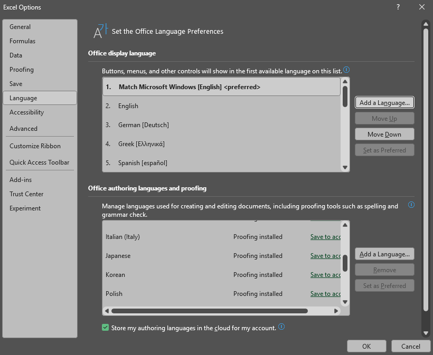Click the display language list scroll-down arrow

pyautogui.click(x=345, y=167)
